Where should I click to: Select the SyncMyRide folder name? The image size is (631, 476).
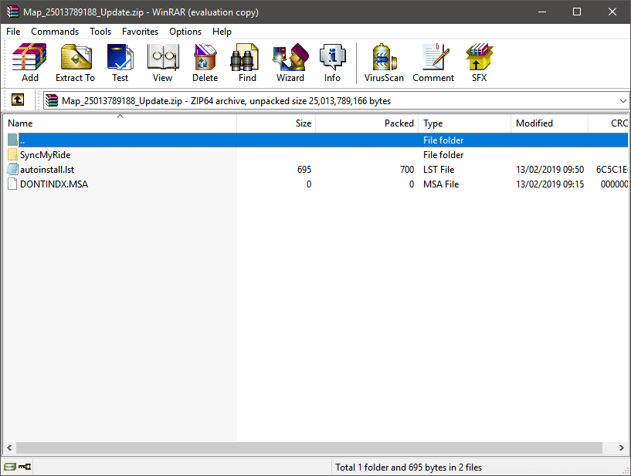pyautogui.click(x=45, y=155)
